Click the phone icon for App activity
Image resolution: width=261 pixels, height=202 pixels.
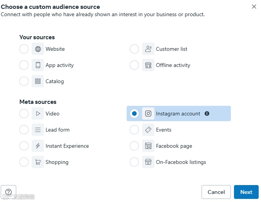38,65
